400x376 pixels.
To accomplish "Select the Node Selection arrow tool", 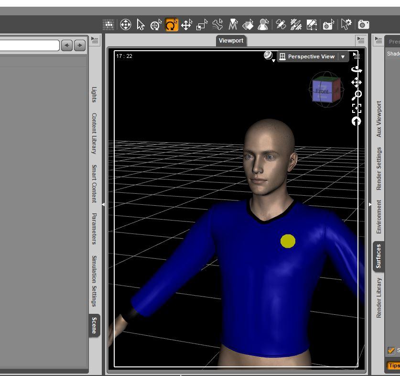I will 141,25.
